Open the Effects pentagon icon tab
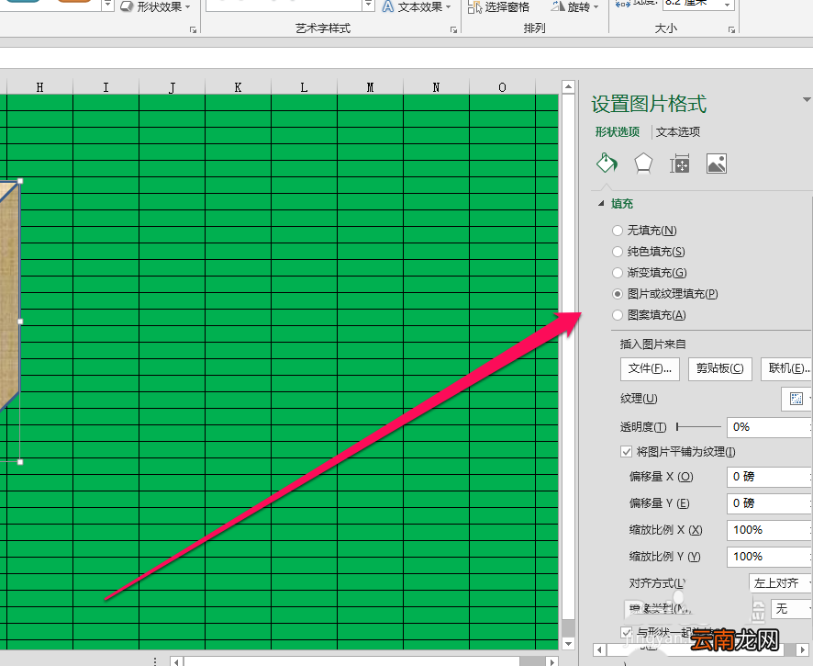813x666 pixels. coord(643,164)
